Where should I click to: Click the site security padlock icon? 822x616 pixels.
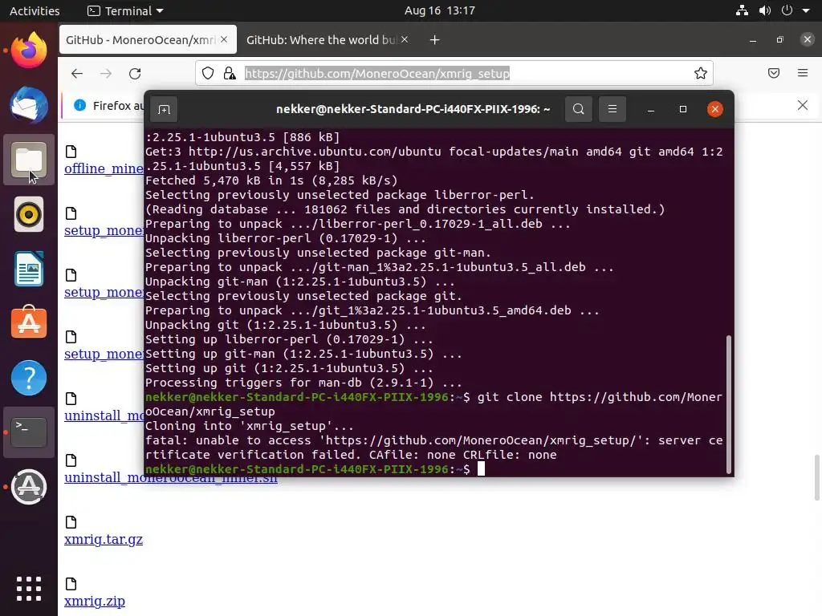(x=230, y=73)
